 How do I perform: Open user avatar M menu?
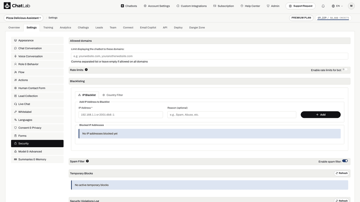coord(351,6)
